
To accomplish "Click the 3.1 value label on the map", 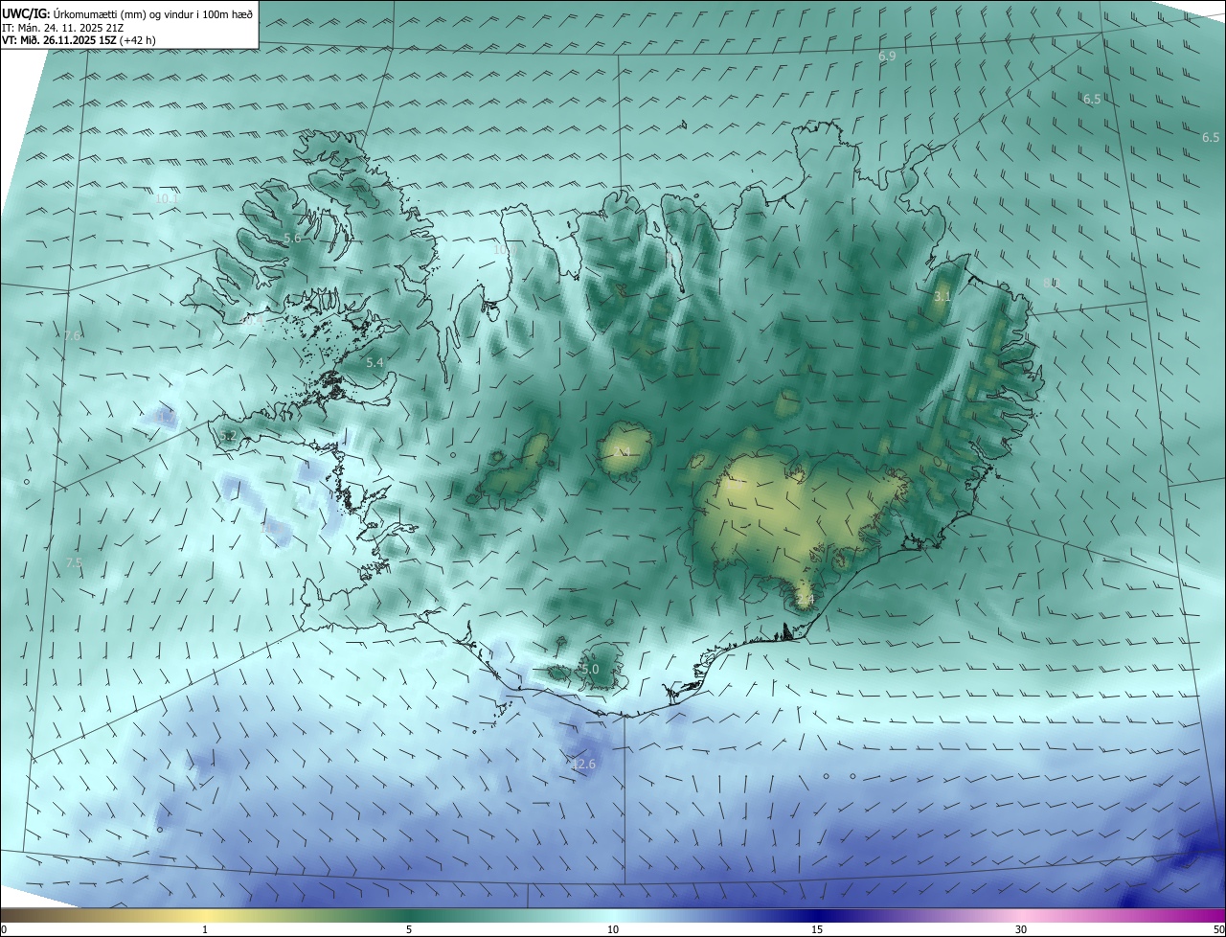I will (x=942, y=297).
